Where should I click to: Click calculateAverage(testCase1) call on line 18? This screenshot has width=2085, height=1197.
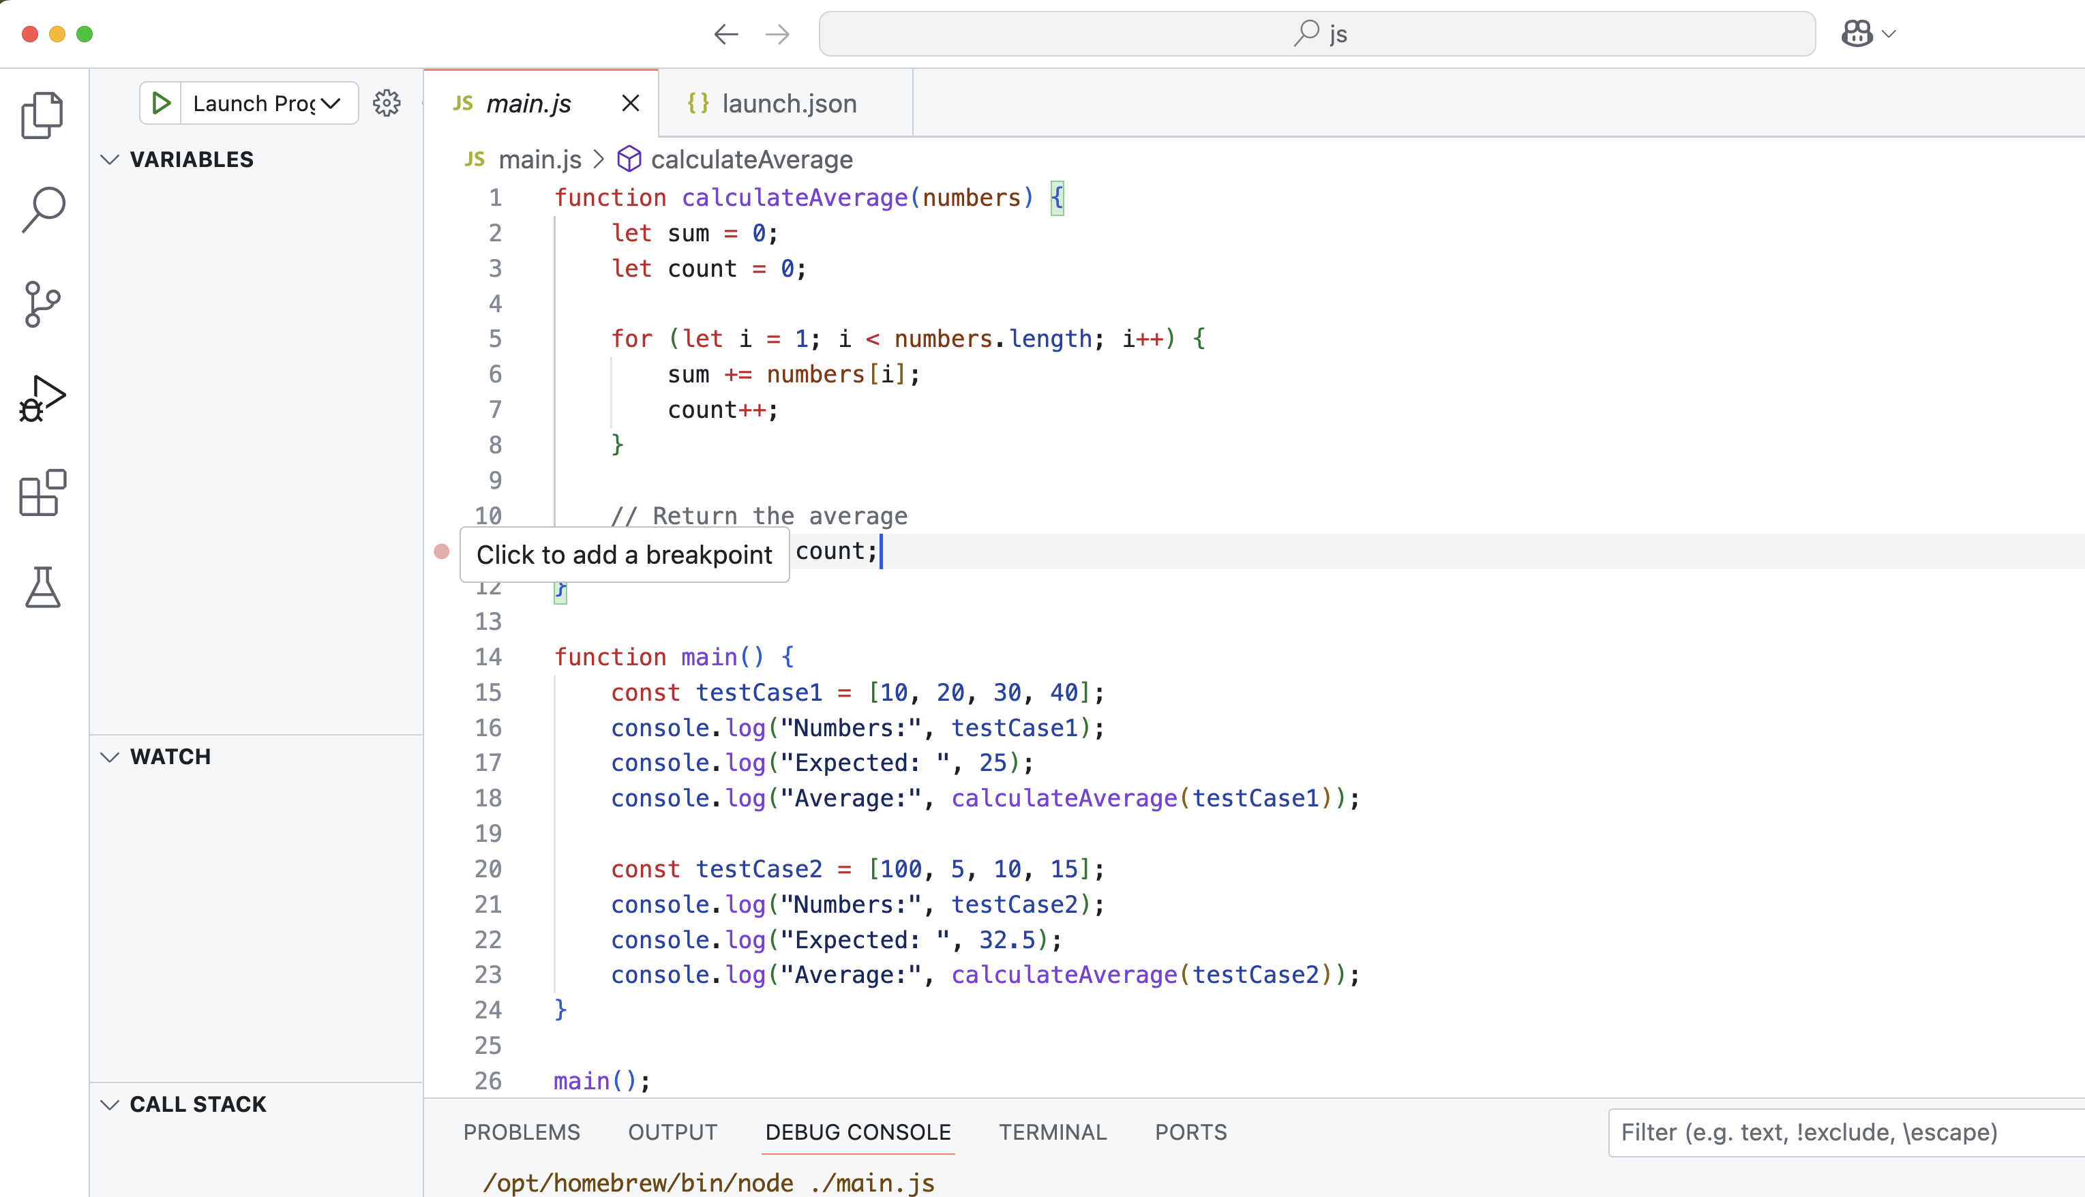1141,798
